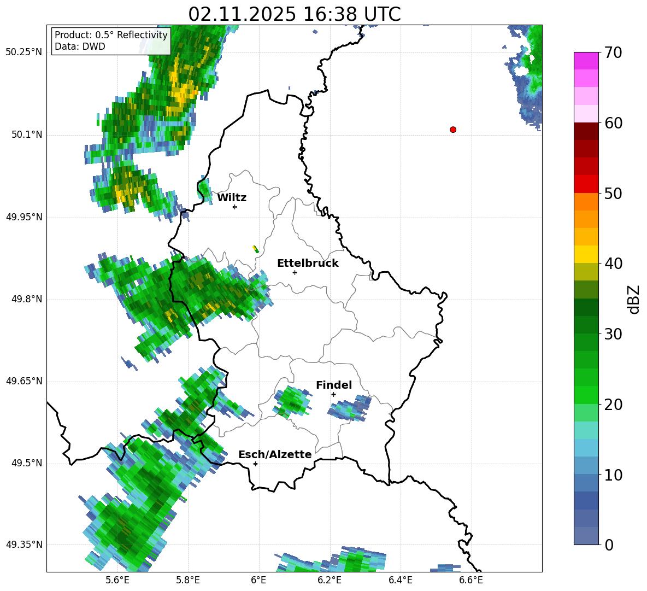Click the 6°E longitude label

(x=258, y=580)
